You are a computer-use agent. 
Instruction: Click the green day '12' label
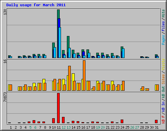[64, 127]
